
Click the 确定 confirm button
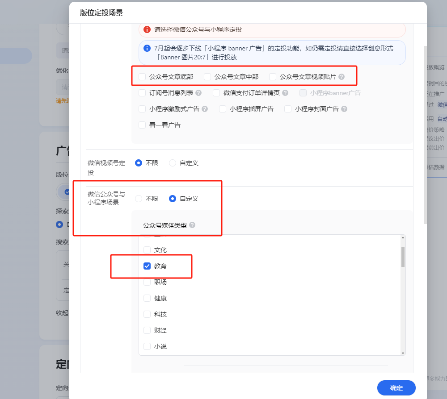[x=396, y=388]
